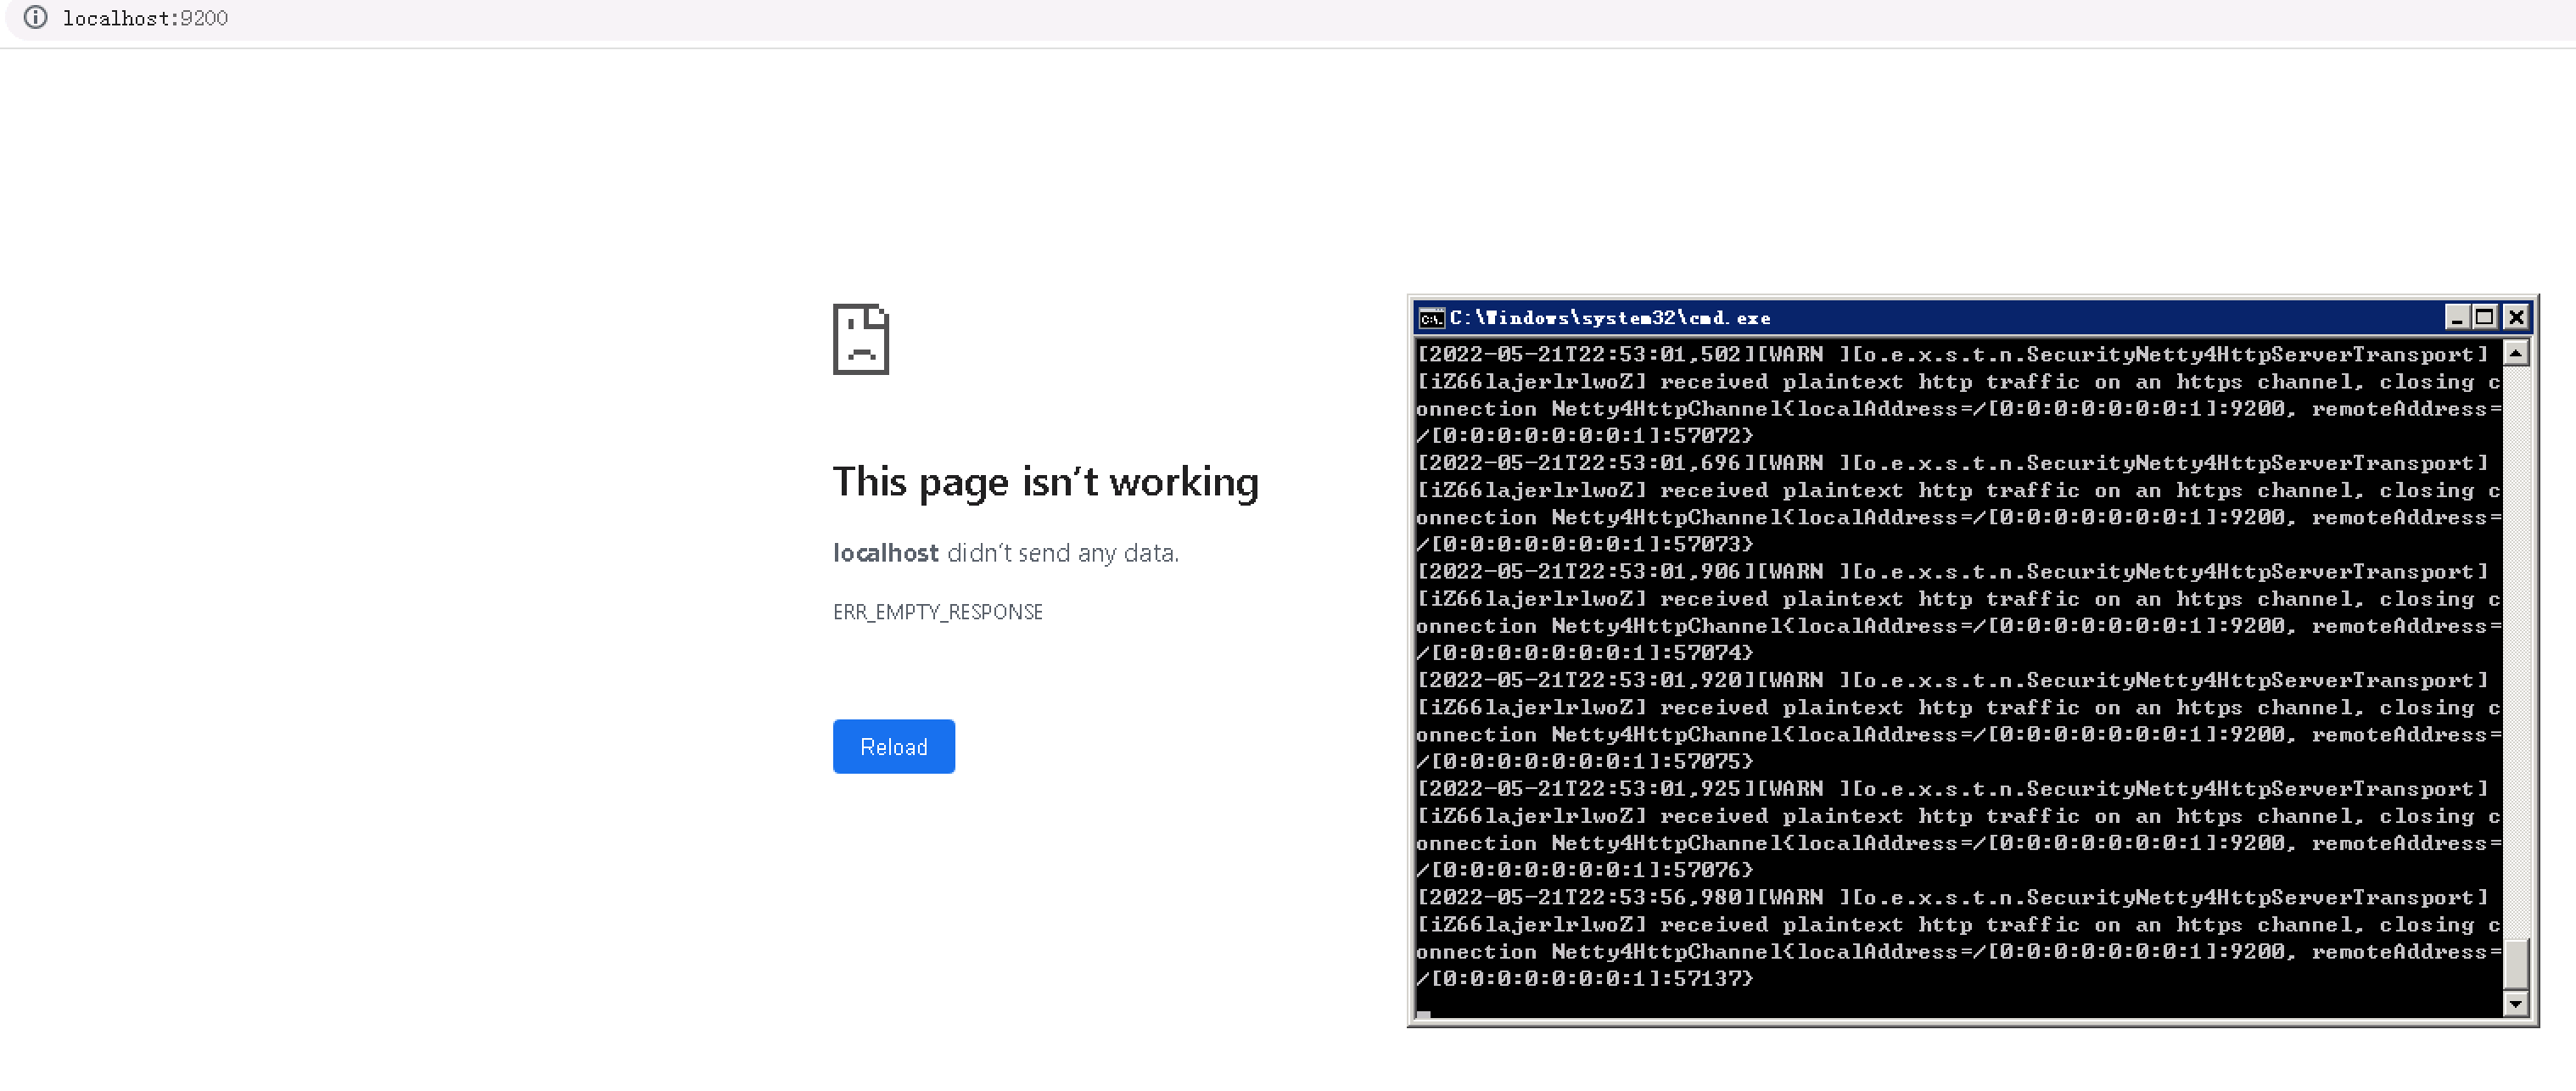Minimize the cmd.exe console window
The image size is (2576, 1091).
click(2456, 317)
